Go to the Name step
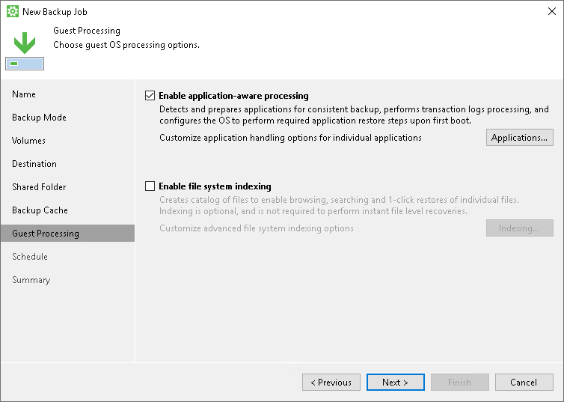The width and height of the screenshot is (564, 402). click(24, 94)
